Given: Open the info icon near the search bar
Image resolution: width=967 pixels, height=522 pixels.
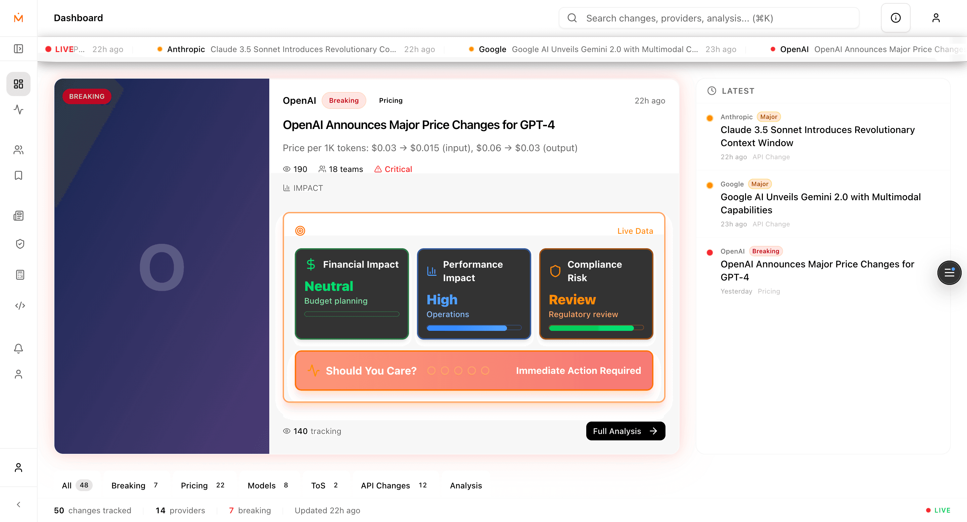Looking at the screenshot, I should [896, 18].
